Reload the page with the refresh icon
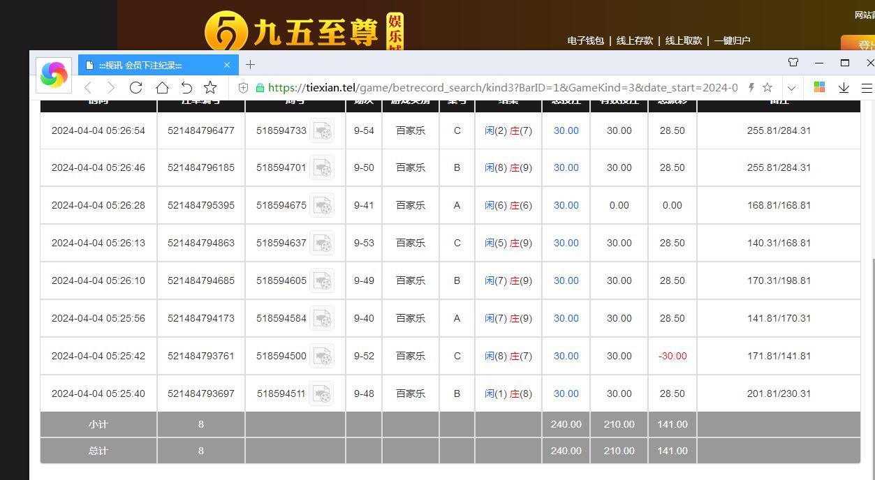This screenshot has width=875, height=480. [x=136, y=87]
